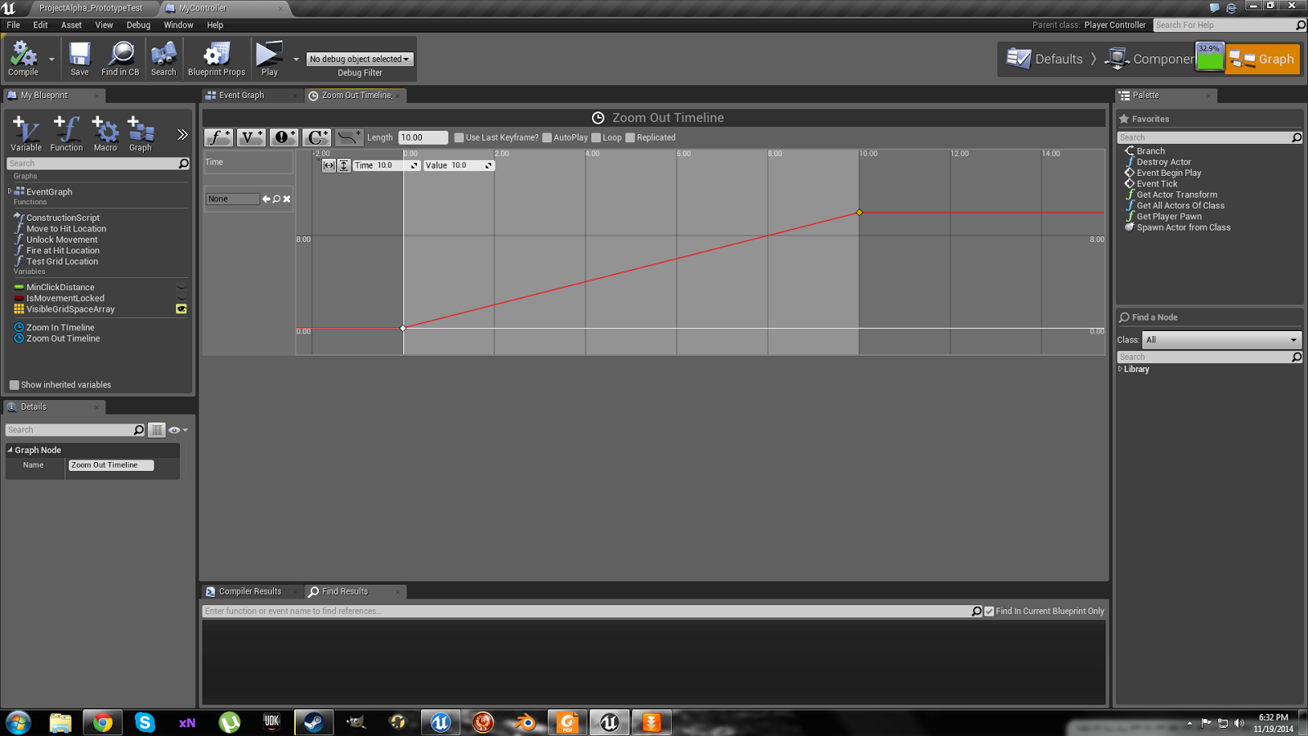This screenshot has height=736, width=1308.
Task: Add an event track to the timeline
Action: (x=284, y=137)
